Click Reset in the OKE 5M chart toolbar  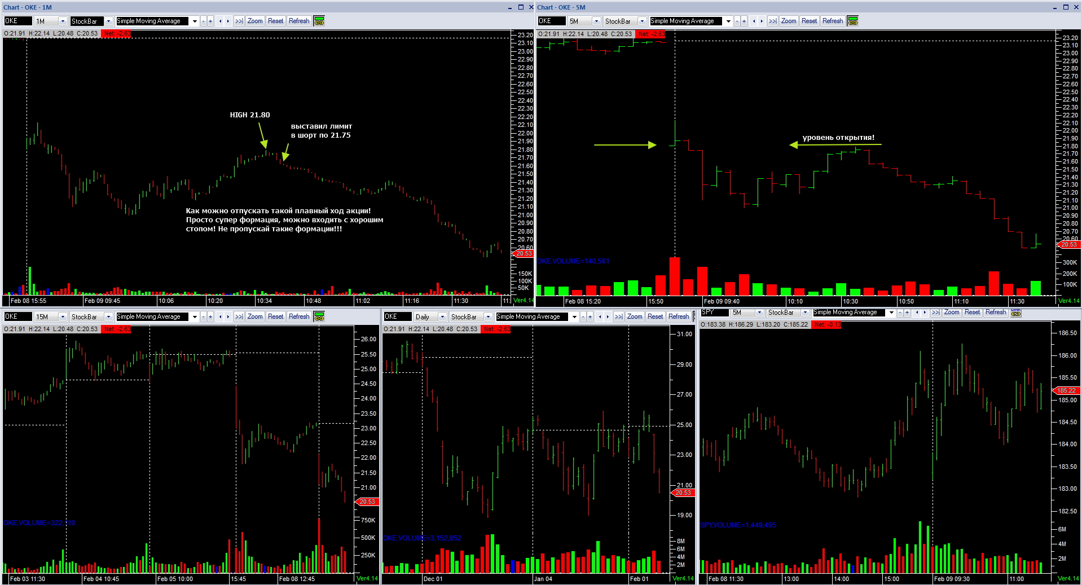(x=810, y=21)
